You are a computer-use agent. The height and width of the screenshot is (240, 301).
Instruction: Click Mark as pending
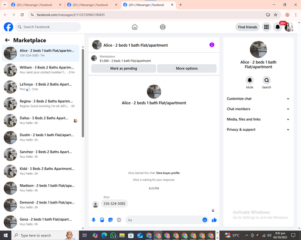pyautogui.click(x=123, y=68)
